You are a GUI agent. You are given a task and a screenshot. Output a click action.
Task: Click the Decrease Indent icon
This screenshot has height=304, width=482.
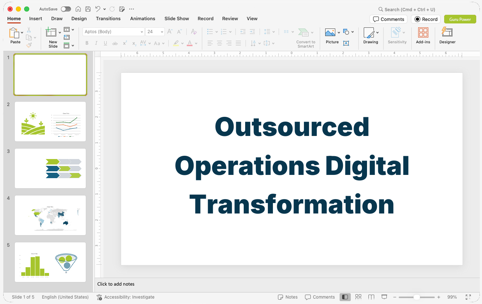point(243,32)
